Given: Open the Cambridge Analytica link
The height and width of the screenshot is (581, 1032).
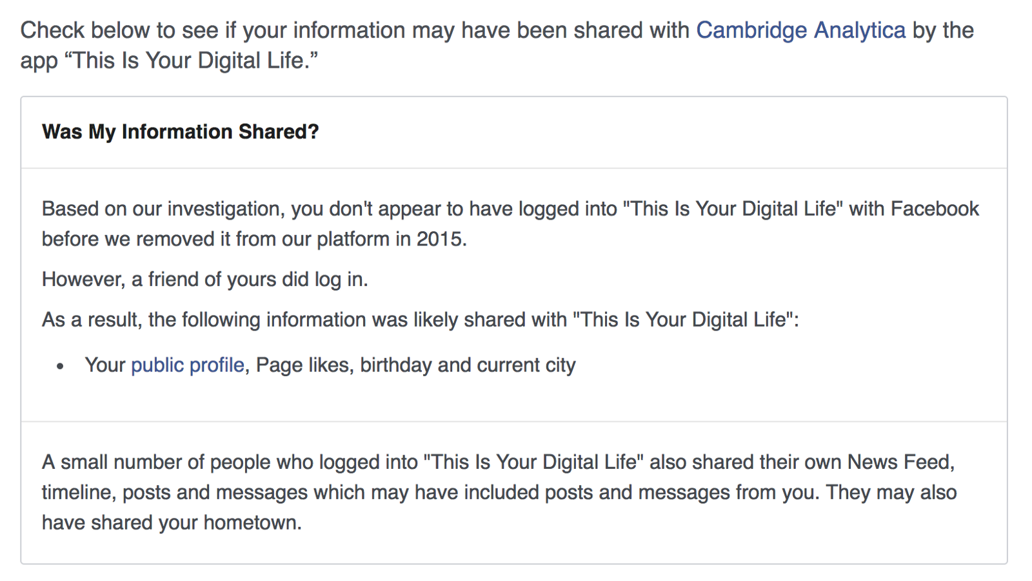Looking at the screenshot, I should click(x=800, y=30).
